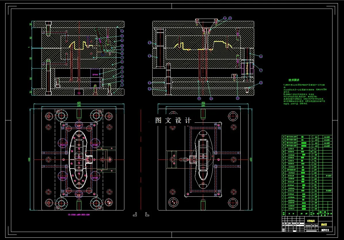
Task: Click the technical requirements paragraph text
Action: coord(305,94)
